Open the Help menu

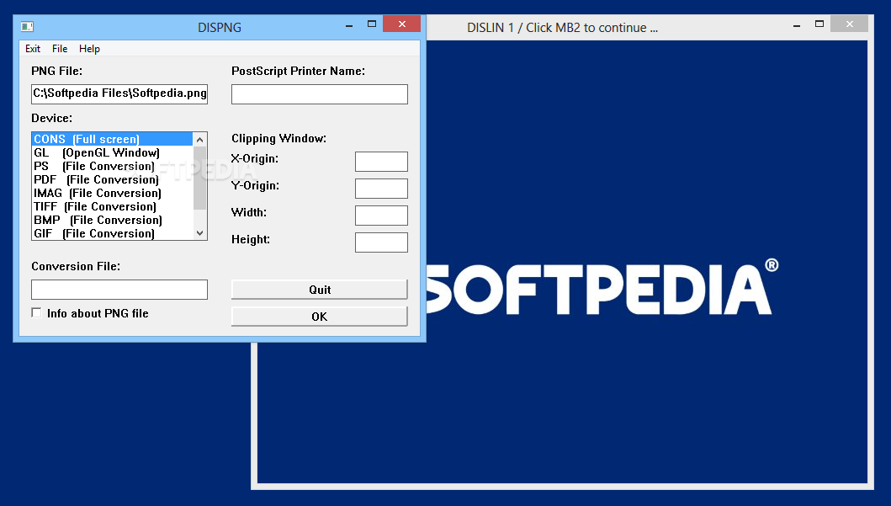(x=89, y=49)
